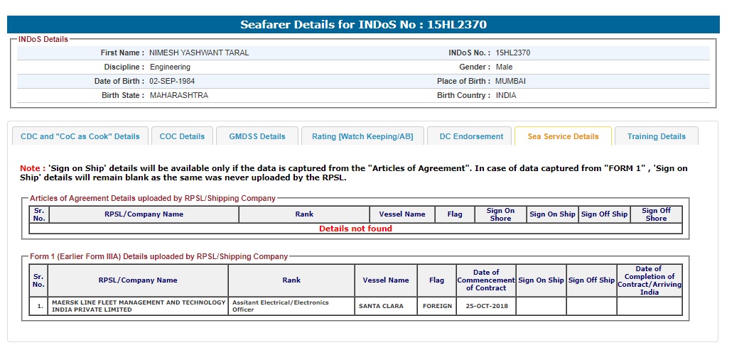Click the FOREIGN flag cell
The width and height of the screenshot is (744, 345).
click(x=436, y=306)
